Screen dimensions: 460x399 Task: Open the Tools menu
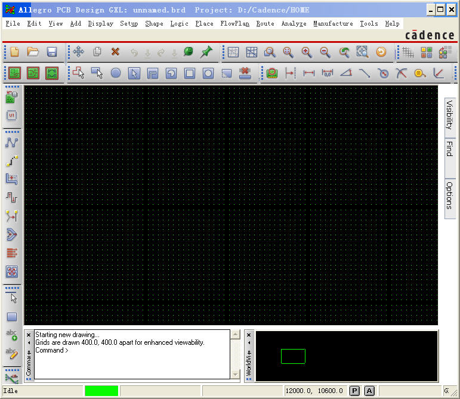pos(369,23)
